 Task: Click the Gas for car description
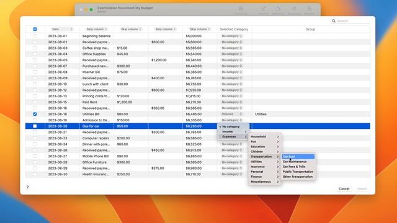coord(91,126)
